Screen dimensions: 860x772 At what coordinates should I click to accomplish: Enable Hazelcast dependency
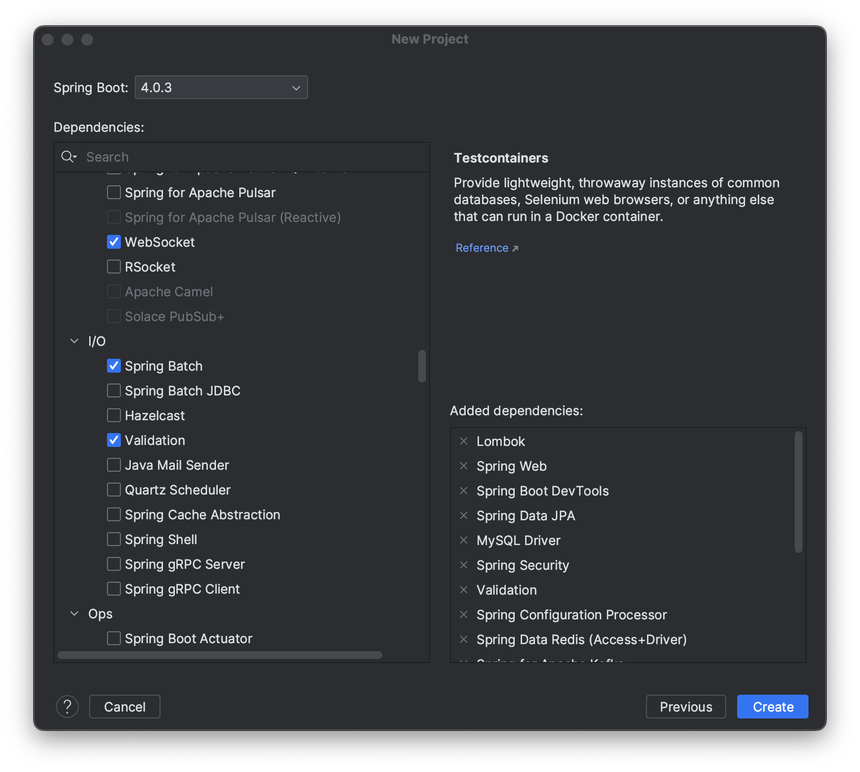(x=114, y=415)
